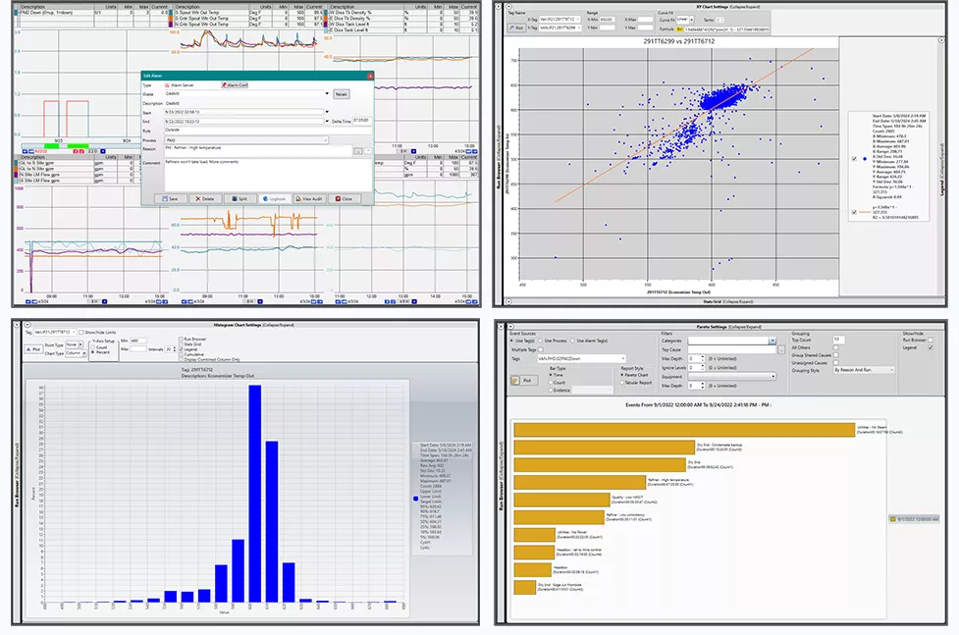Image resolution: width=959 pixels, height=635 pixels.
Task: Collapse XY Chart Settings panel arrow
Action: 508,7
